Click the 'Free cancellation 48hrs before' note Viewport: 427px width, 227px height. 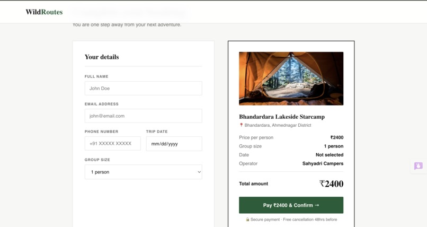click(x=310, y=220)
